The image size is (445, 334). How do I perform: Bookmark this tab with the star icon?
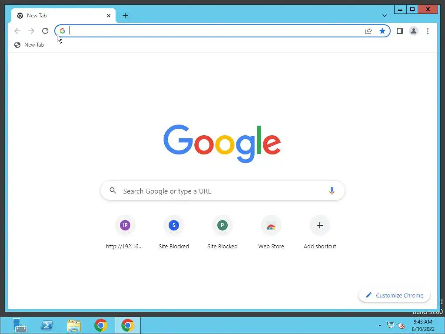click(x=382, y=31)
